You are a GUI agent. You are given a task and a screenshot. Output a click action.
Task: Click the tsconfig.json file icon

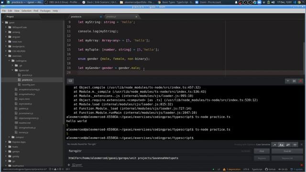(19, 85)
